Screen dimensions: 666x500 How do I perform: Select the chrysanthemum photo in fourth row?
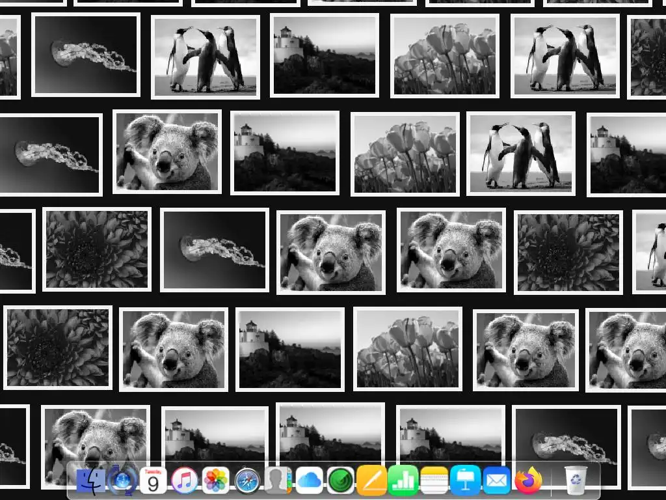(x=58, y=348)
